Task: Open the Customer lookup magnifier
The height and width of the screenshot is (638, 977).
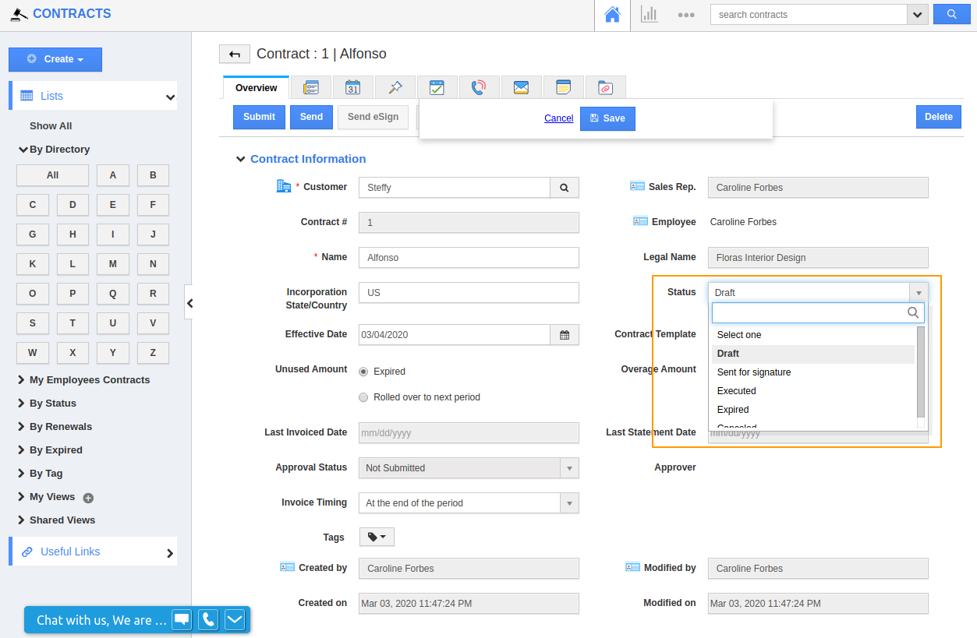Action: click(564, 187)
